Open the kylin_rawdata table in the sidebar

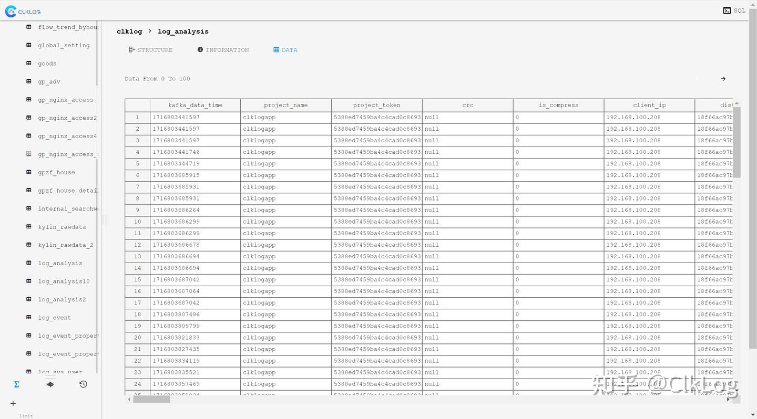(62, 227)
